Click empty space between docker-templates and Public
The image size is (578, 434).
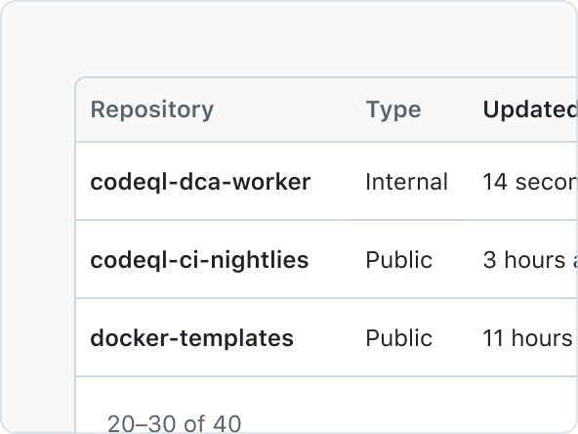click(x=330, y=338)
